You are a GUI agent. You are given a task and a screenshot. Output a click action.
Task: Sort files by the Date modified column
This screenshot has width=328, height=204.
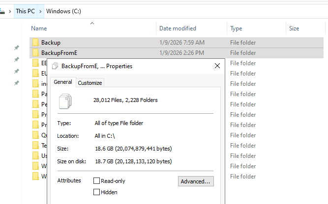click(x=178, y=28)
